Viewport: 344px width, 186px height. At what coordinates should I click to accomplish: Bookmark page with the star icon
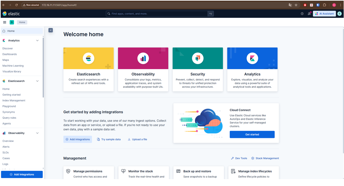[x=296, y=5]
